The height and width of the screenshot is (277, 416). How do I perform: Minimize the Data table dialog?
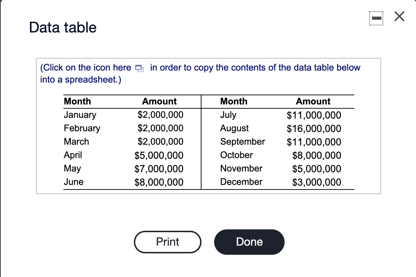click(x=376, y=18)
